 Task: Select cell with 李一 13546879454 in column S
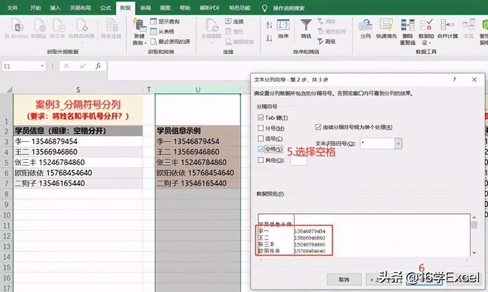[78, 142]
